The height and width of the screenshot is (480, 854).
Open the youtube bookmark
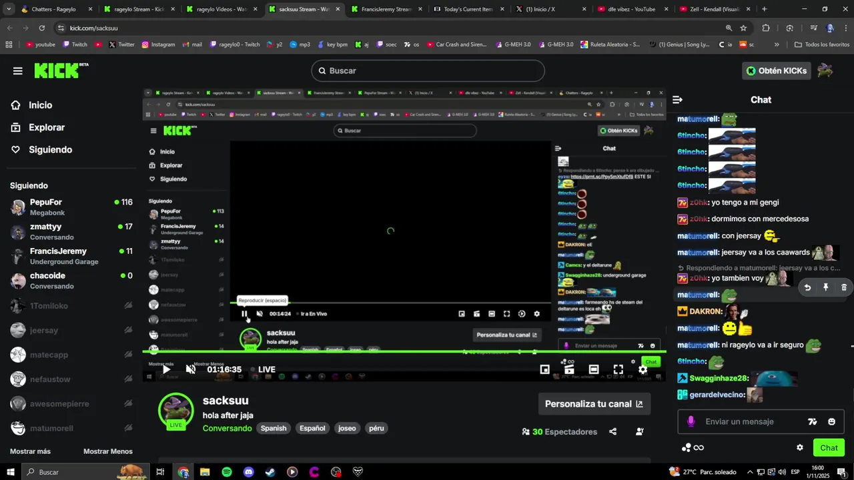(x=41, y=45)
